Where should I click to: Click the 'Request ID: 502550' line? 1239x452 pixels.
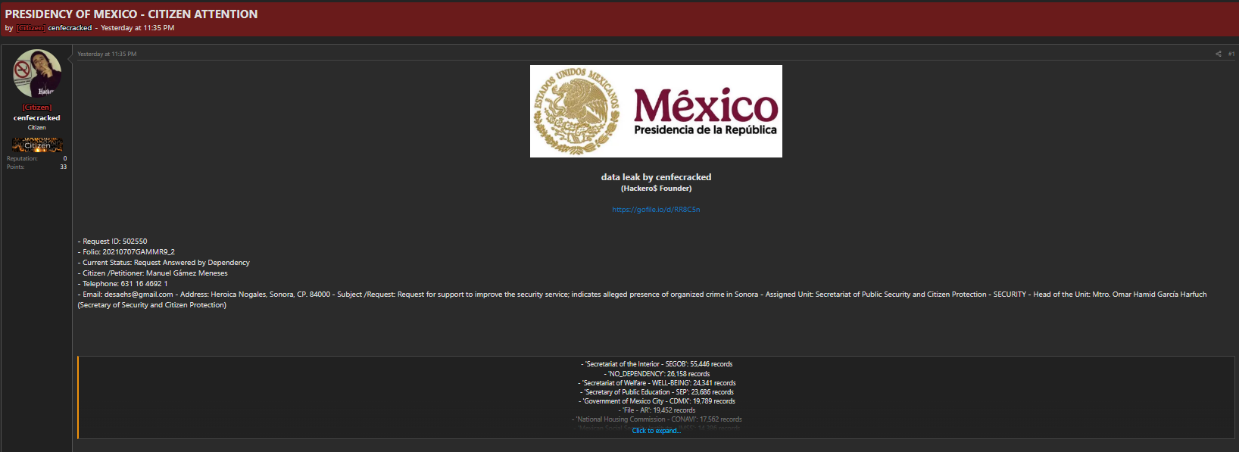click(112, 242)
